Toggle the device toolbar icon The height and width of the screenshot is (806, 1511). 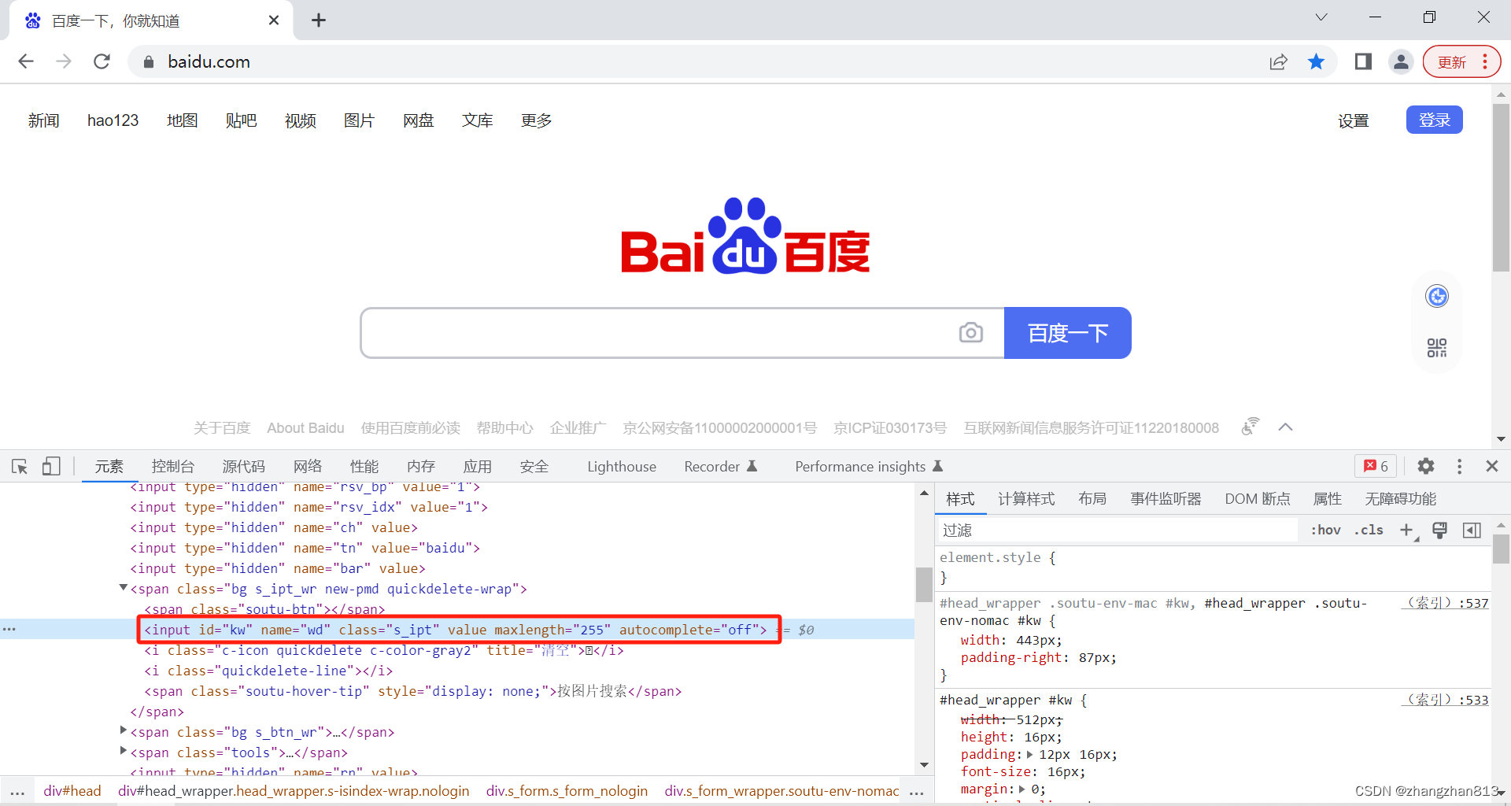pos(51,467)
